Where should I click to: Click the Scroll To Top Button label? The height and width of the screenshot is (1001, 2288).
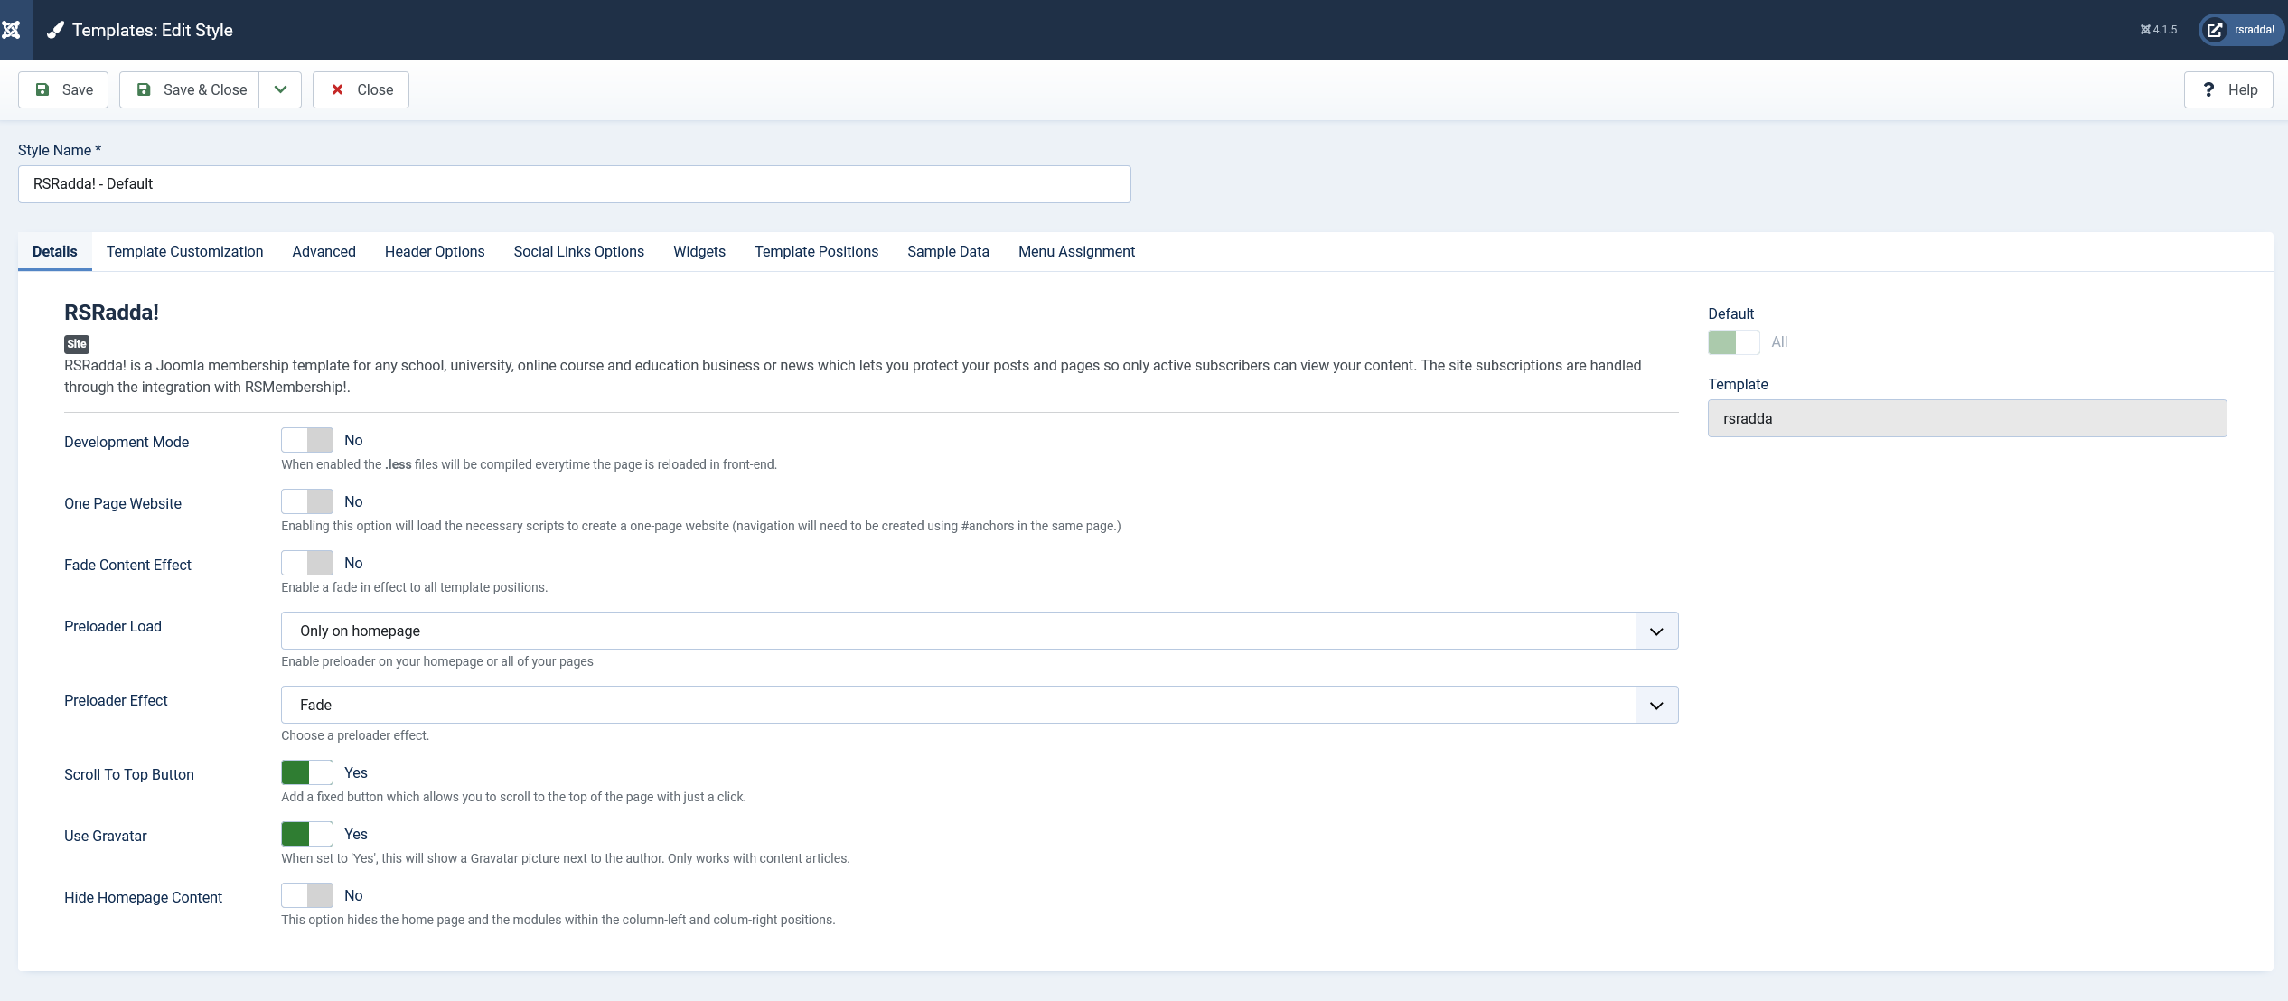click(129, 774)
